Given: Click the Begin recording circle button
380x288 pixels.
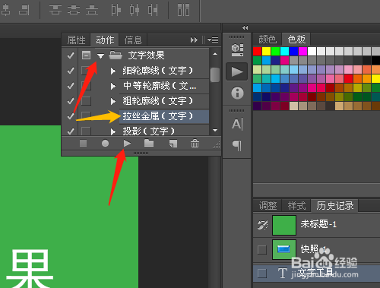Looking at the screenshot, I should [x=105, y=144].
